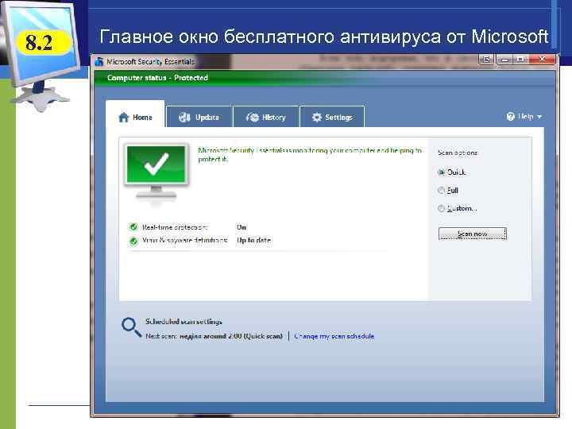572x429 pixels.
Task: Expand the Help dropdown arrow
Action: 539,117
